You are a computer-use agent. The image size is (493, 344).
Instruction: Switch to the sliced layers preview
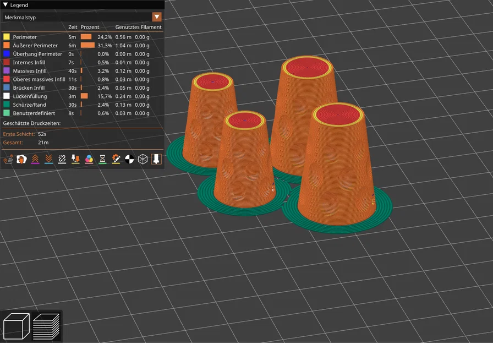point(46,326)
